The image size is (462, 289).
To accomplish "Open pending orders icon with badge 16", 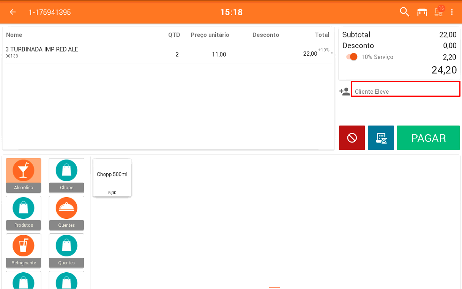I will tap(439, 11).
